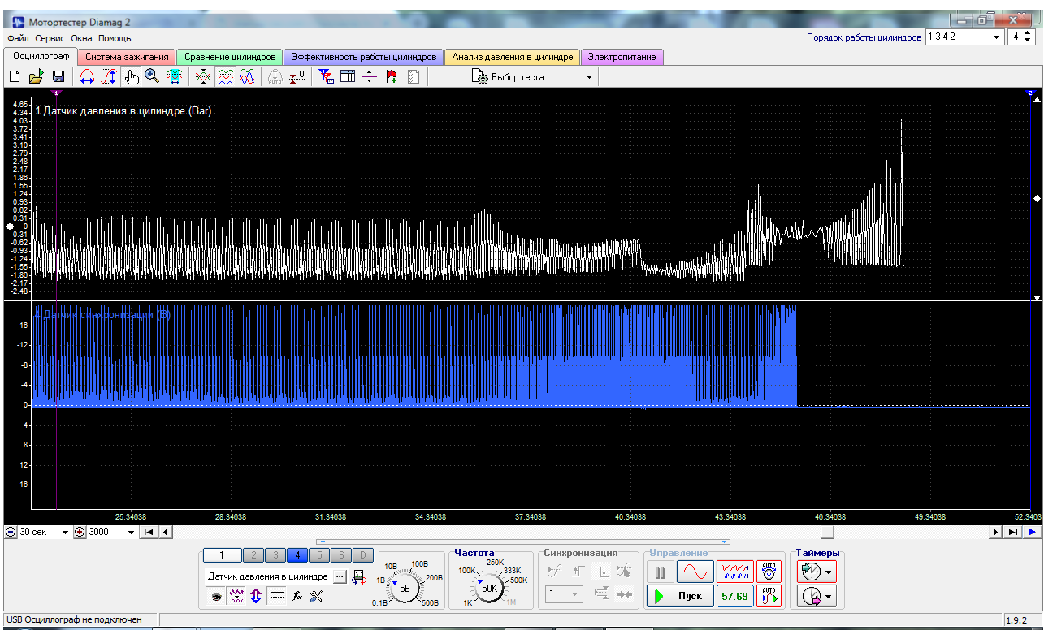Open the filter funnel toolbar icon
1053x630 pixels.
click(326, 76)
